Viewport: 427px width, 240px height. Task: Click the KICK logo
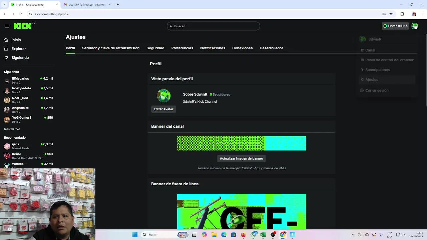coord(24,26)
